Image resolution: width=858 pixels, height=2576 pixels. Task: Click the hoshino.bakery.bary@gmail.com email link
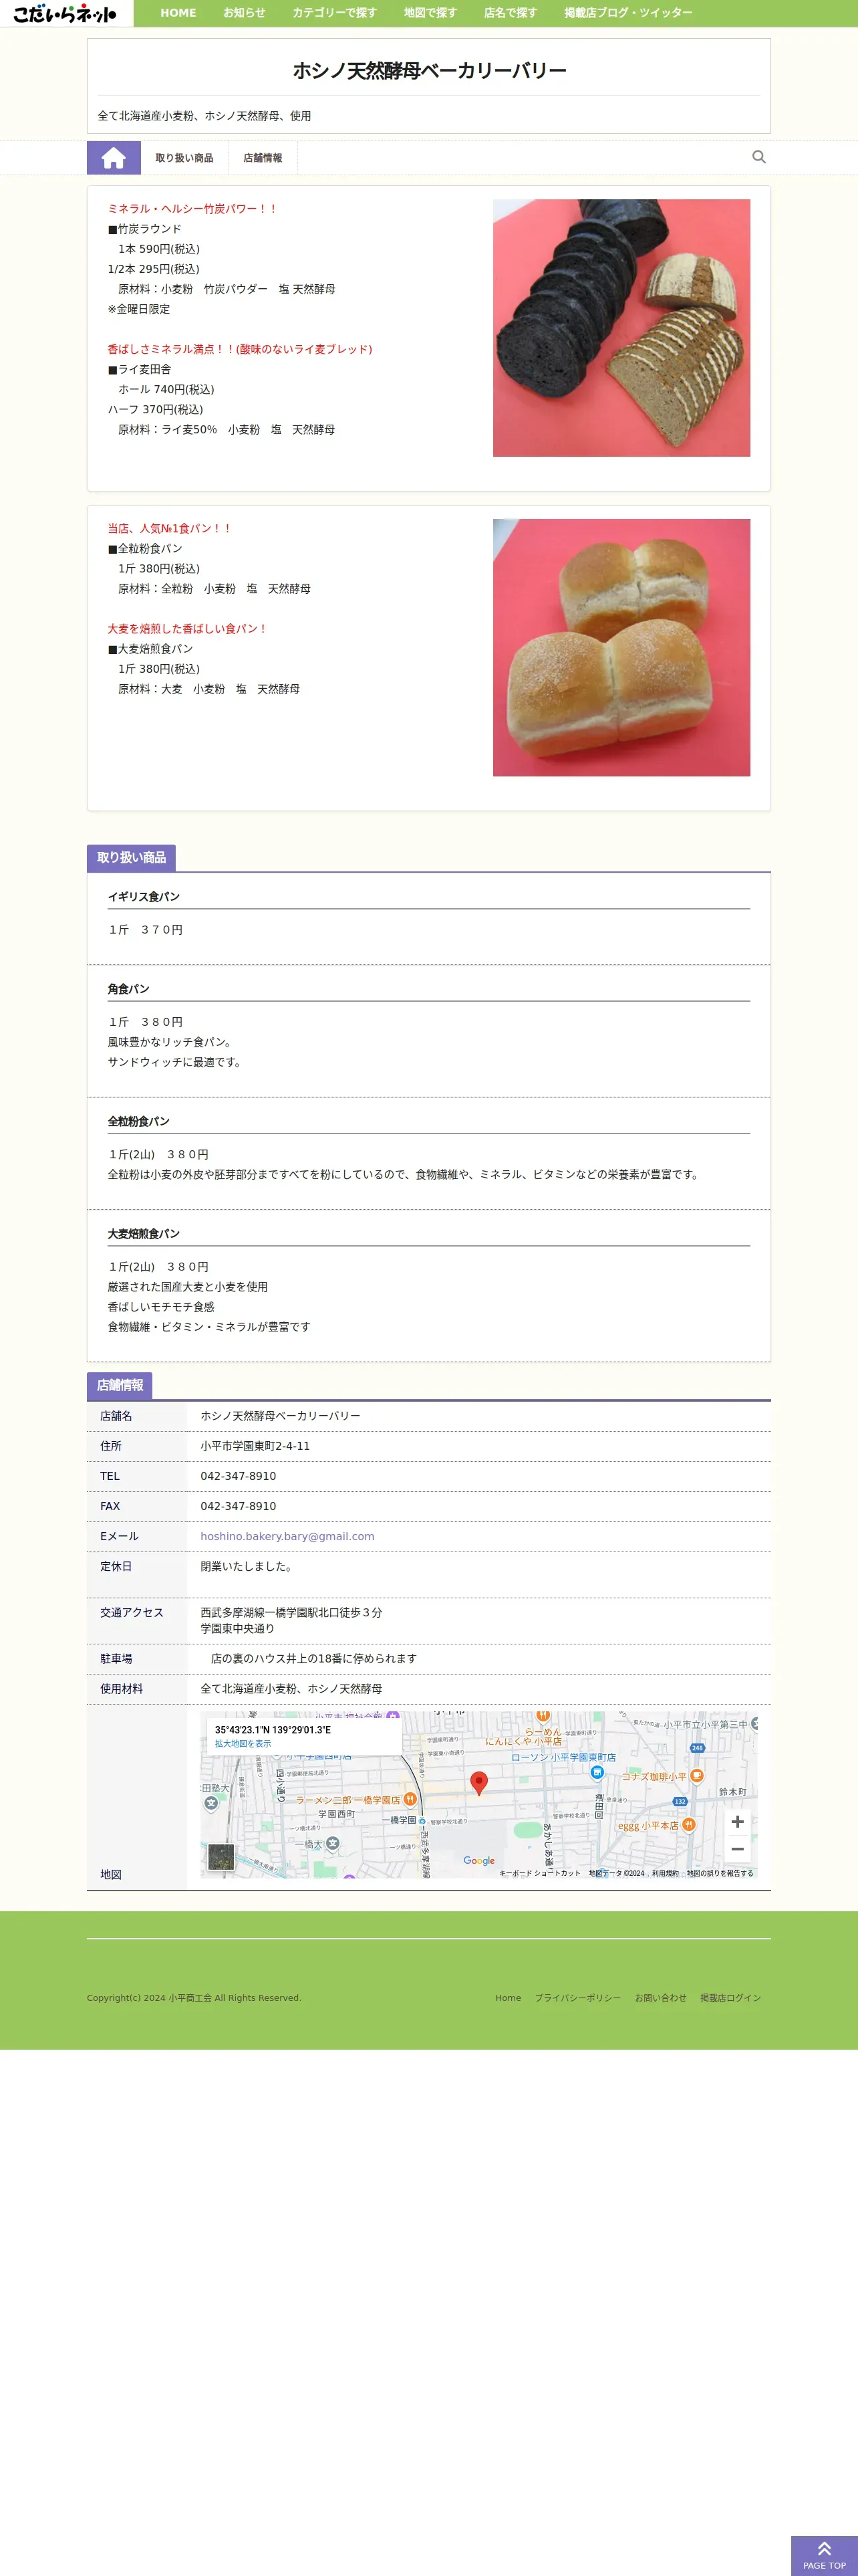(287, 1536)
